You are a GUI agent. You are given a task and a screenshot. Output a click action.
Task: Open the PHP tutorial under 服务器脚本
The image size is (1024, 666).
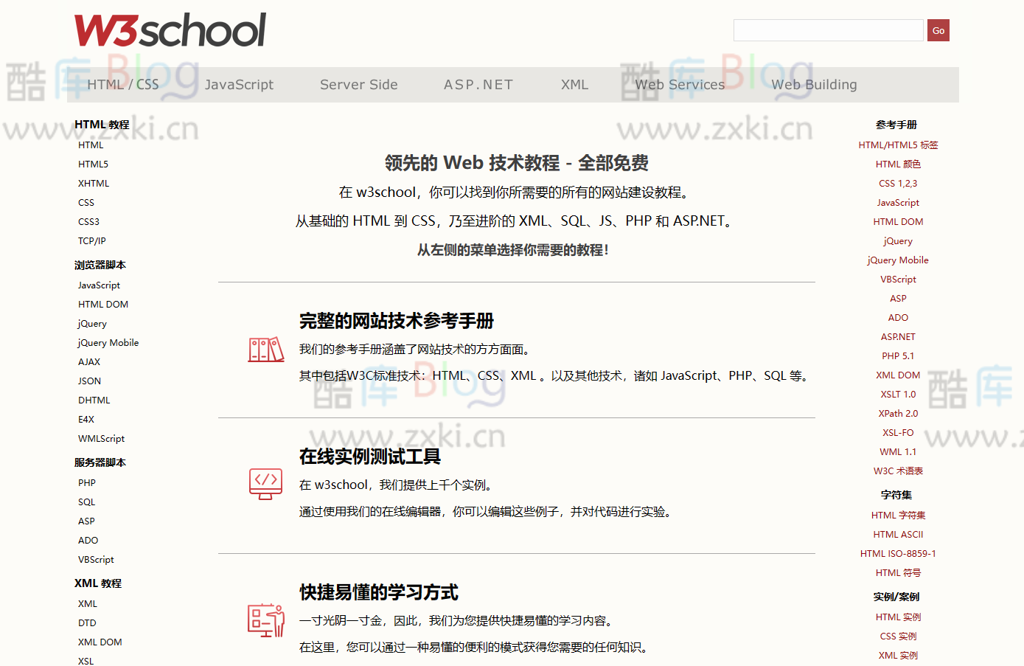coord(86,482)
